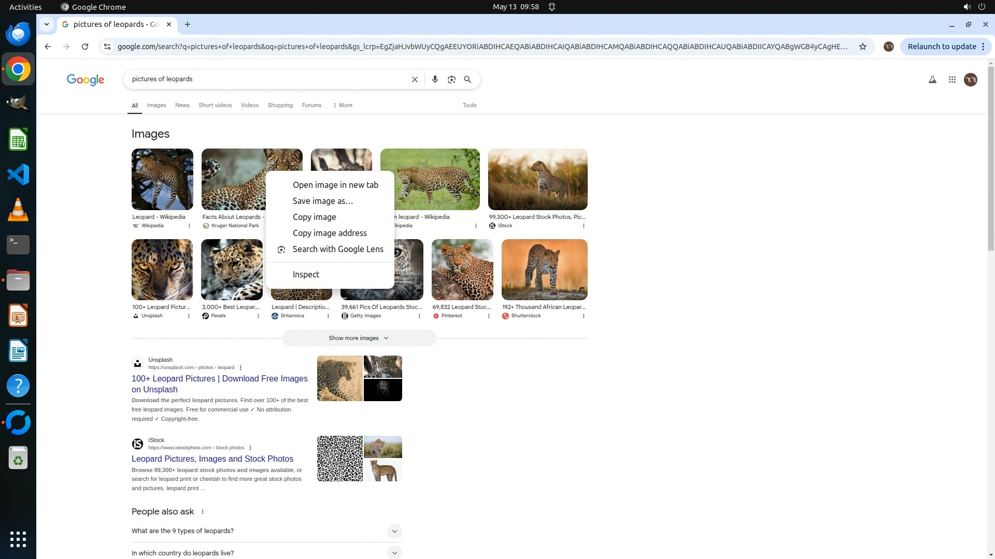Image resolution: width=995 pixels, height=559 pixels.
Task: Open Tools search options
Action: click(469, 105)
